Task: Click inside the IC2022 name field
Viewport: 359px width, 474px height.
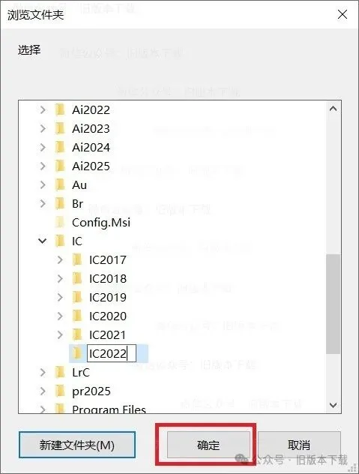Action: point(112,353)
